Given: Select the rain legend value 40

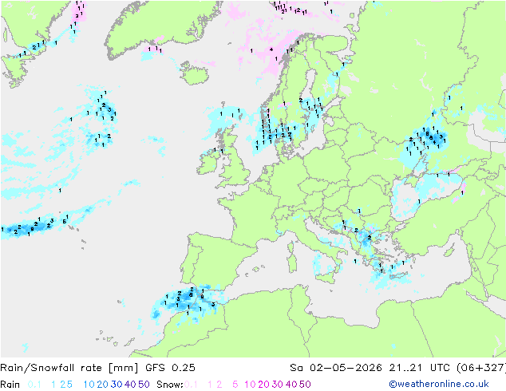Looking at the screenshot, I should click(x=130, y=385).
